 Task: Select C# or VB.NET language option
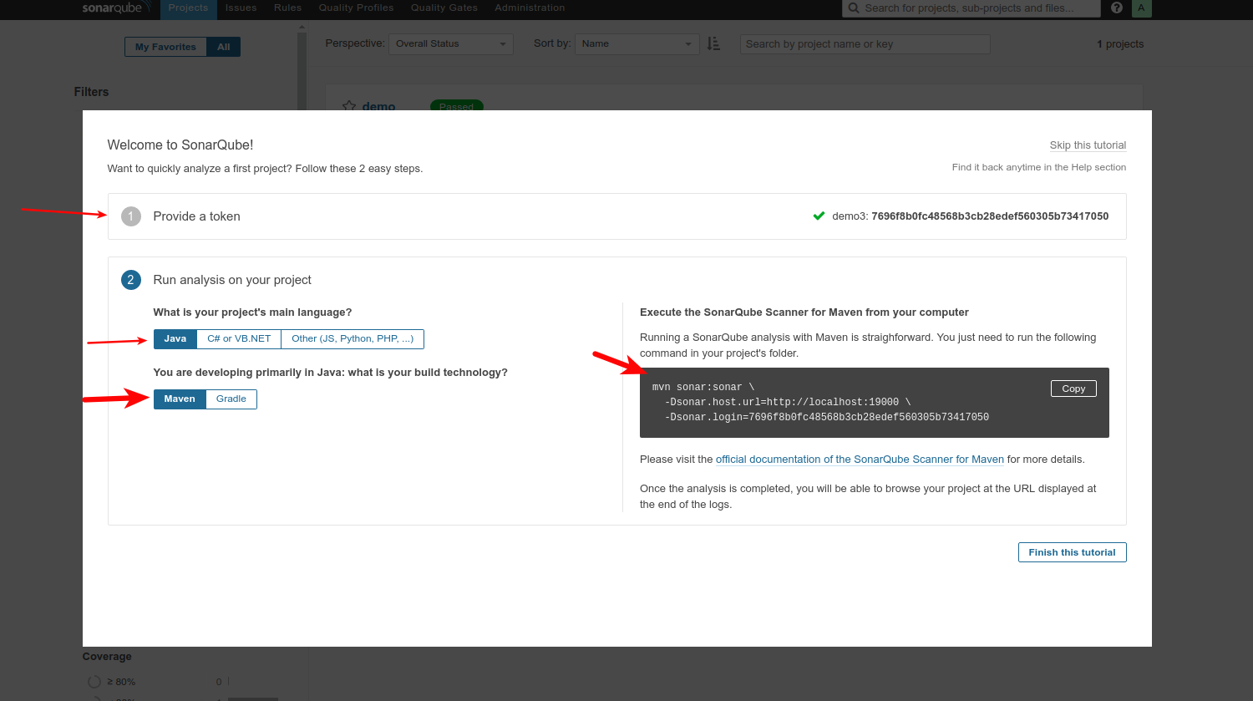pos(239,338)
